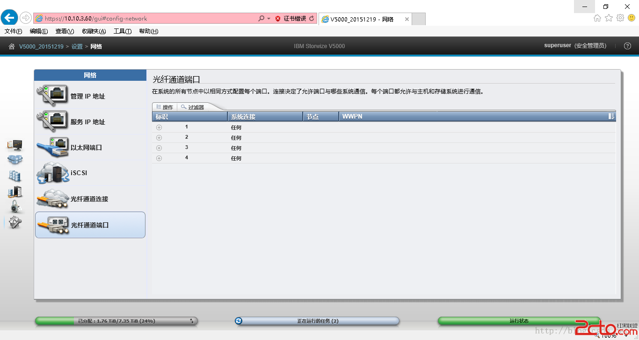The height and width of the screenshot is (340, 639).
Task: Open the help question mark icon
Action: coord(628,46)
